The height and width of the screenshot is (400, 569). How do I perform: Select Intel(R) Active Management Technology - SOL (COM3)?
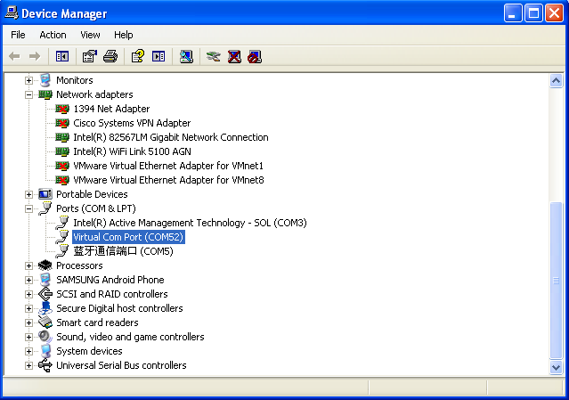coord(190,223)
